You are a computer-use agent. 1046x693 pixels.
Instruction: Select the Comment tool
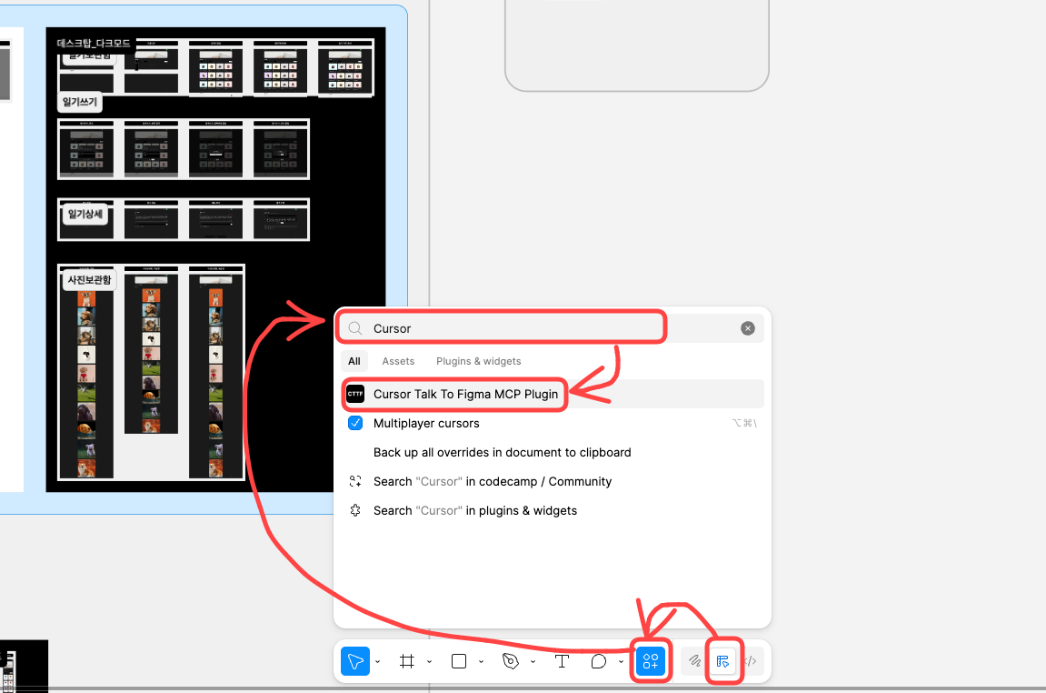pos(599,661)
